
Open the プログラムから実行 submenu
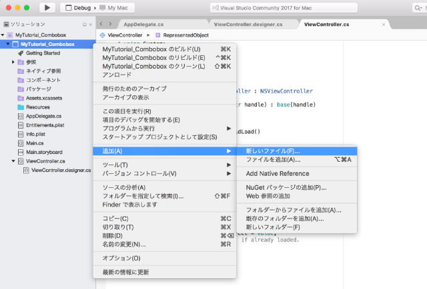point(165,129)
